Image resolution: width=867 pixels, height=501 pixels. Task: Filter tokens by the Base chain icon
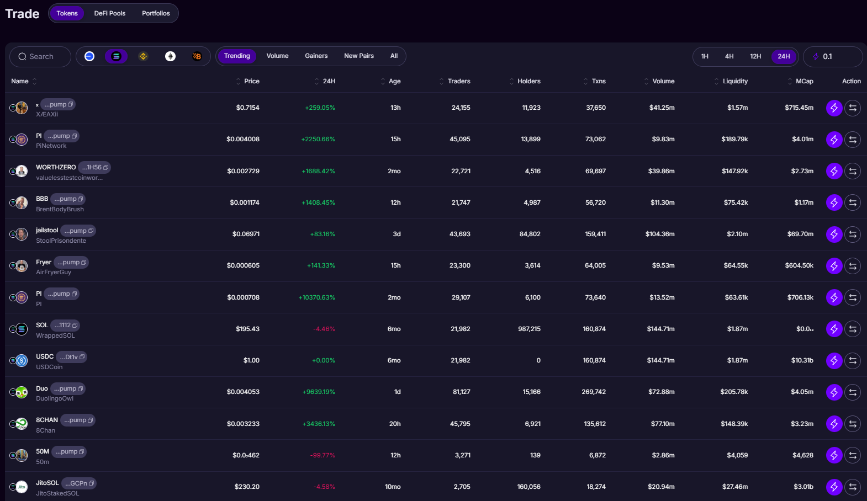(x=89, y=56)
